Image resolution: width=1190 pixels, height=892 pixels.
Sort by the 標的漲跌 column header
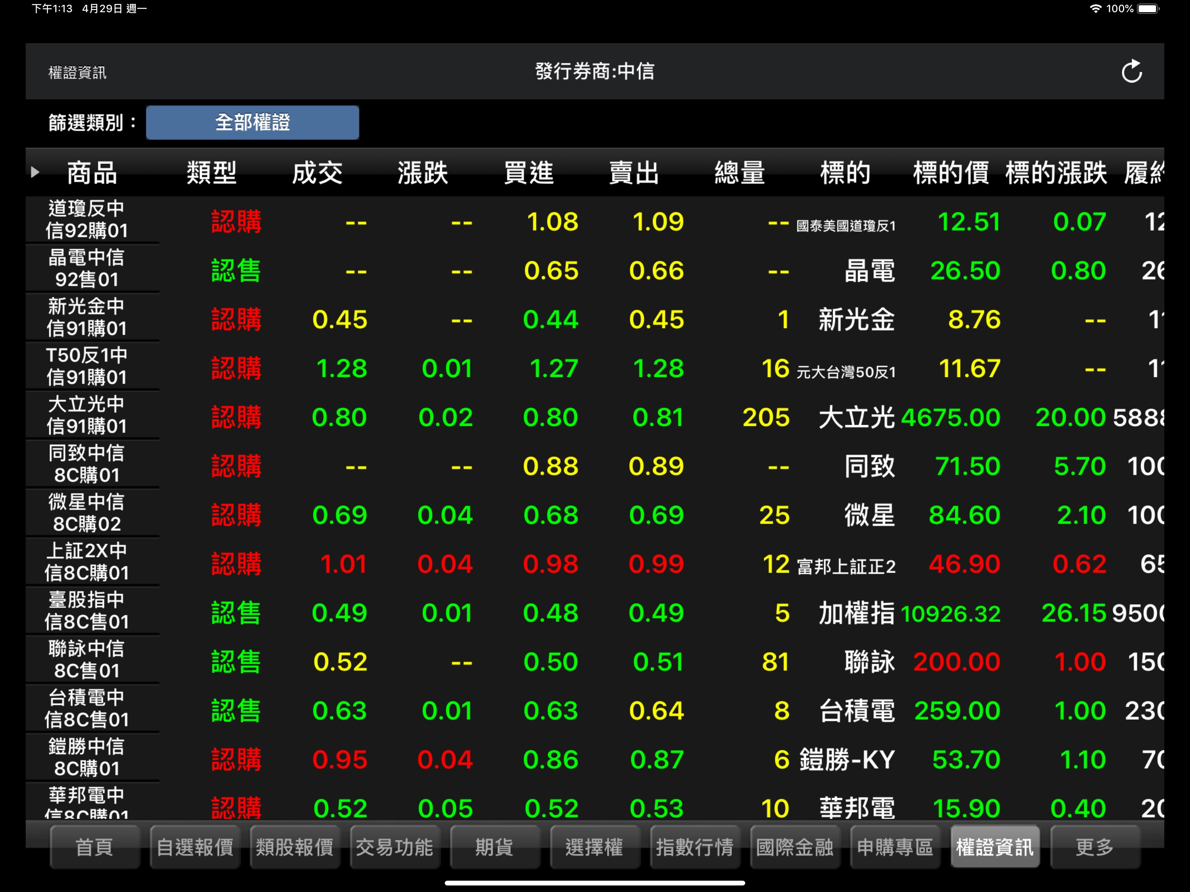pyautogui.click(x=1057, y=173)
